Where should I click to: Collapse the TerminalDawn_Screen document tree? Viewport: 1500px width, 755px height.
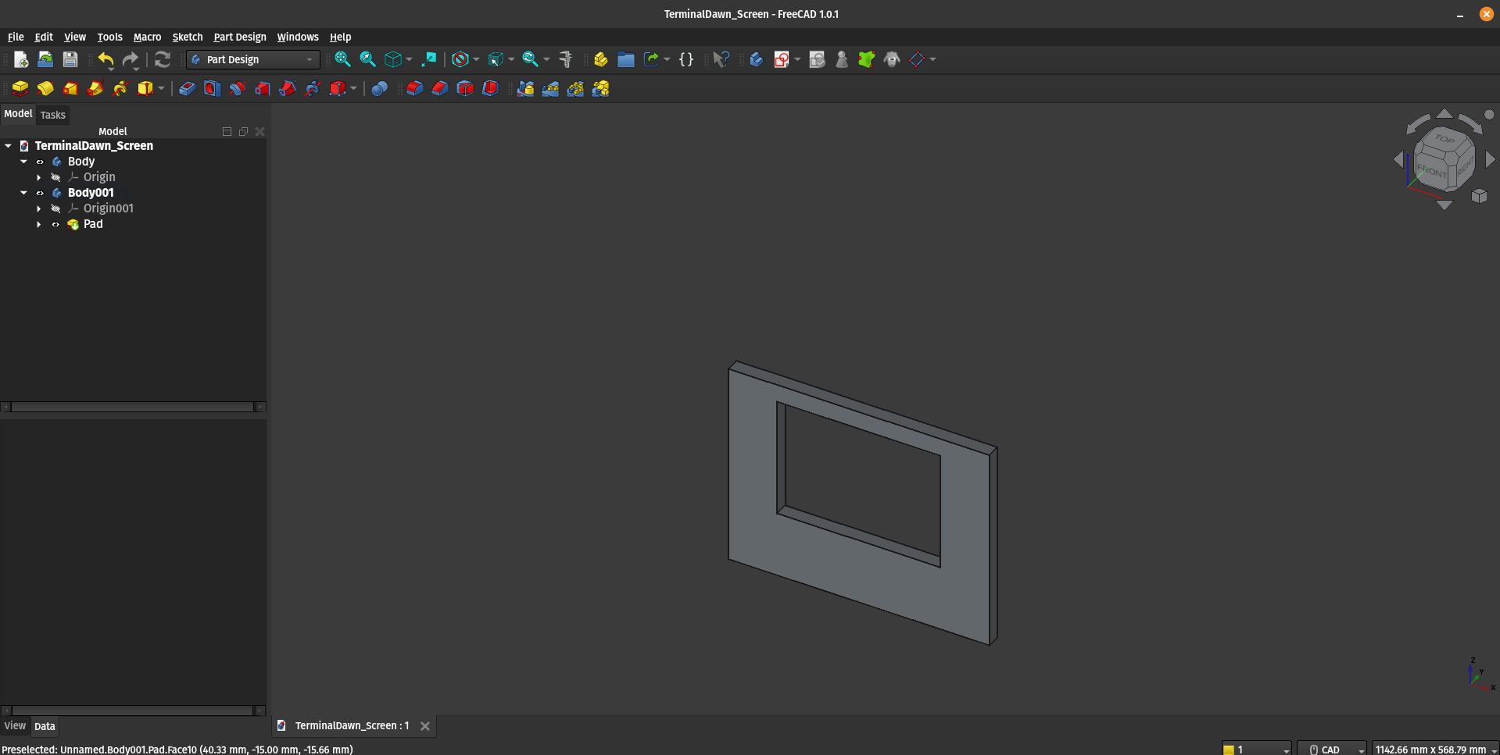(x=9, y=146)
